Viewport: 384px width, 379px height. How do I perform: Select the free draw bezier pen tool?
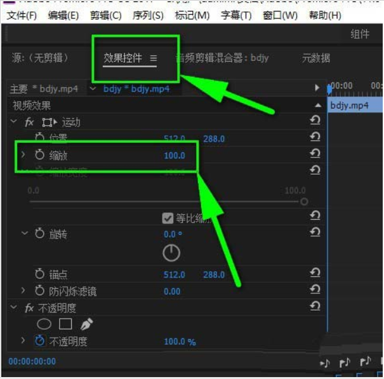coord(87,324)
